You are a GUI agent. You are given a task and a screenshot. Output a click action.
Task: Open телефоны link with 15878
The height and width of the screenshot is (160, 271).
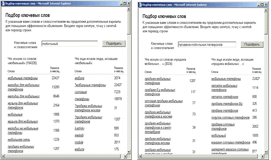click(x=82, y=99)
